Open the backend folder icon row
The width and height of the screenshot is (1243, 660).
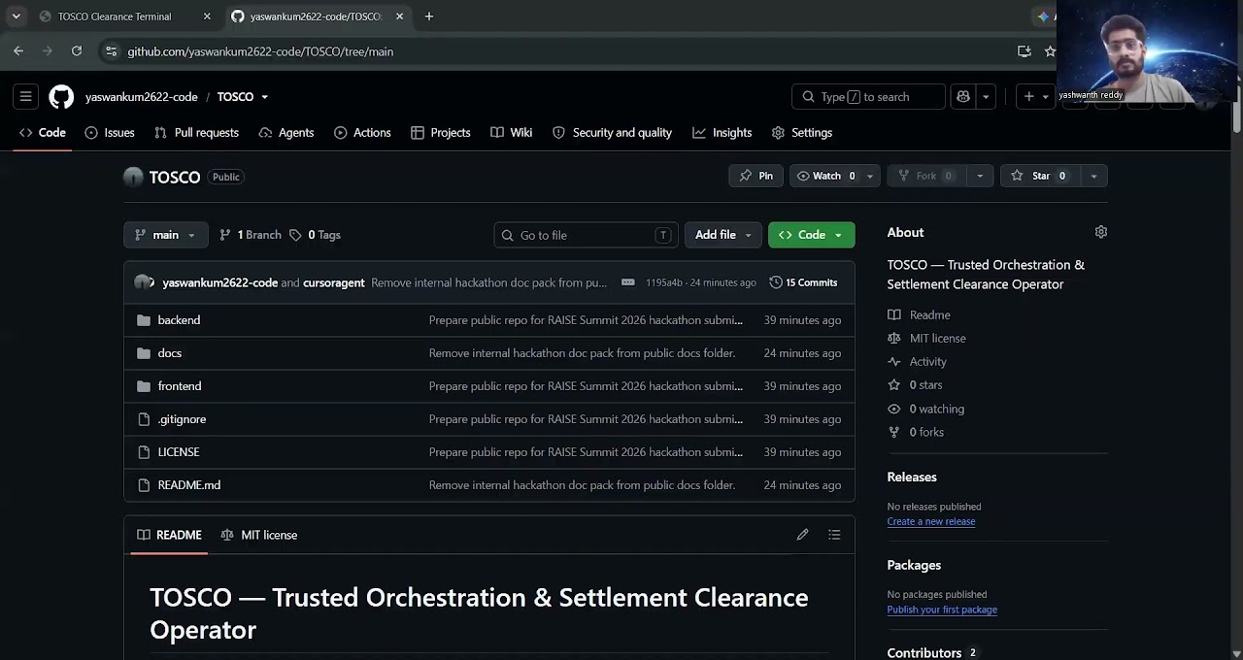point(144,320)
